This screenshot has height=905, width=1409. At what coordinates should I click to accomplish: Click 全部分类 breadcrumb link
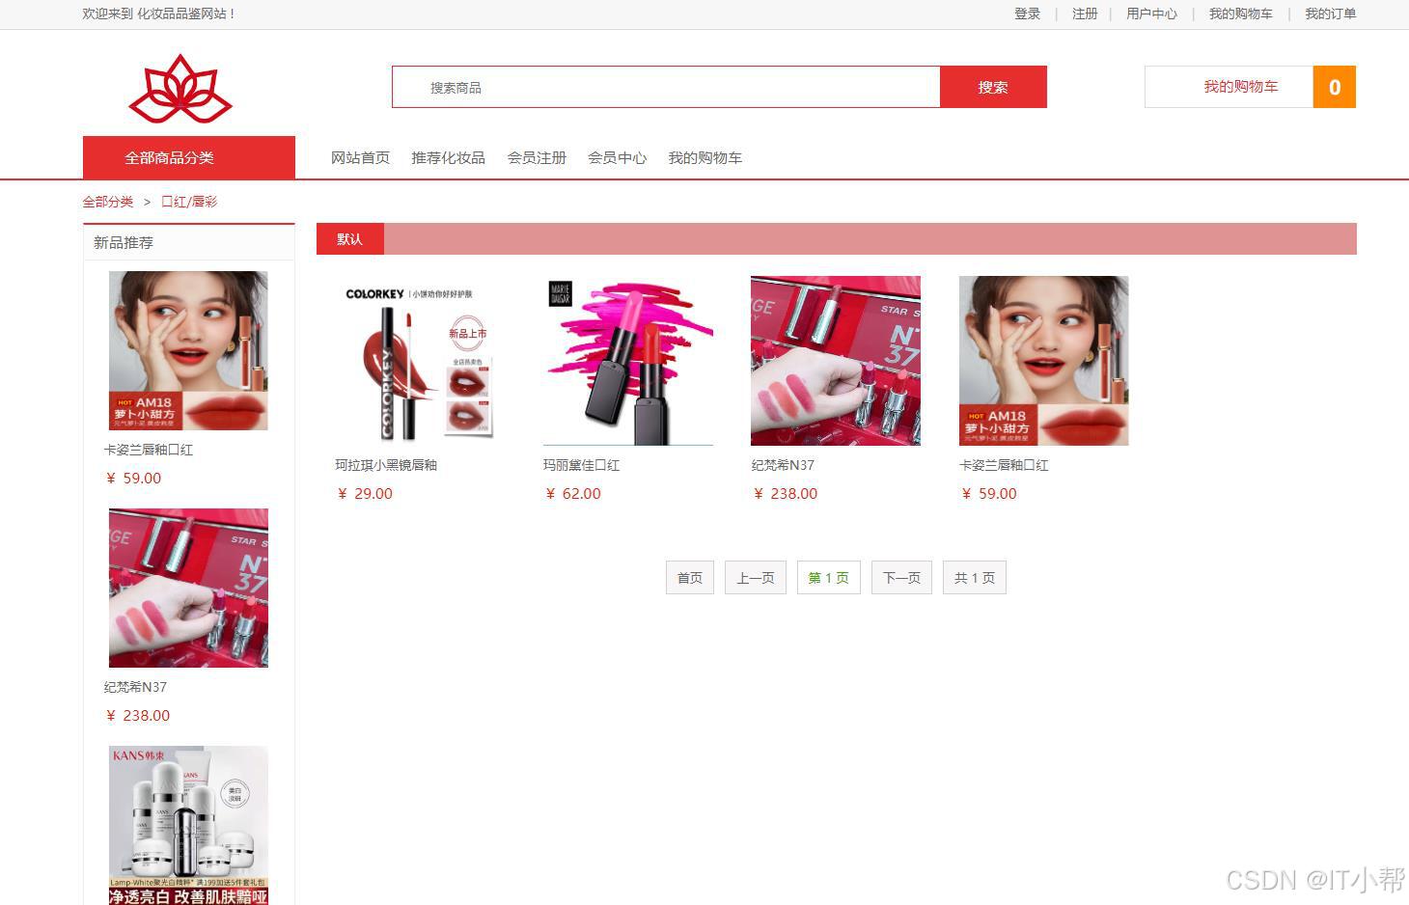coord(108,202)
